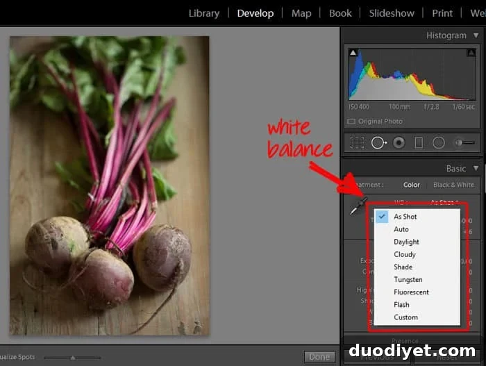This screenshot has width=486, height=366.
Task: Open the Library module
Action: (204, 13)
